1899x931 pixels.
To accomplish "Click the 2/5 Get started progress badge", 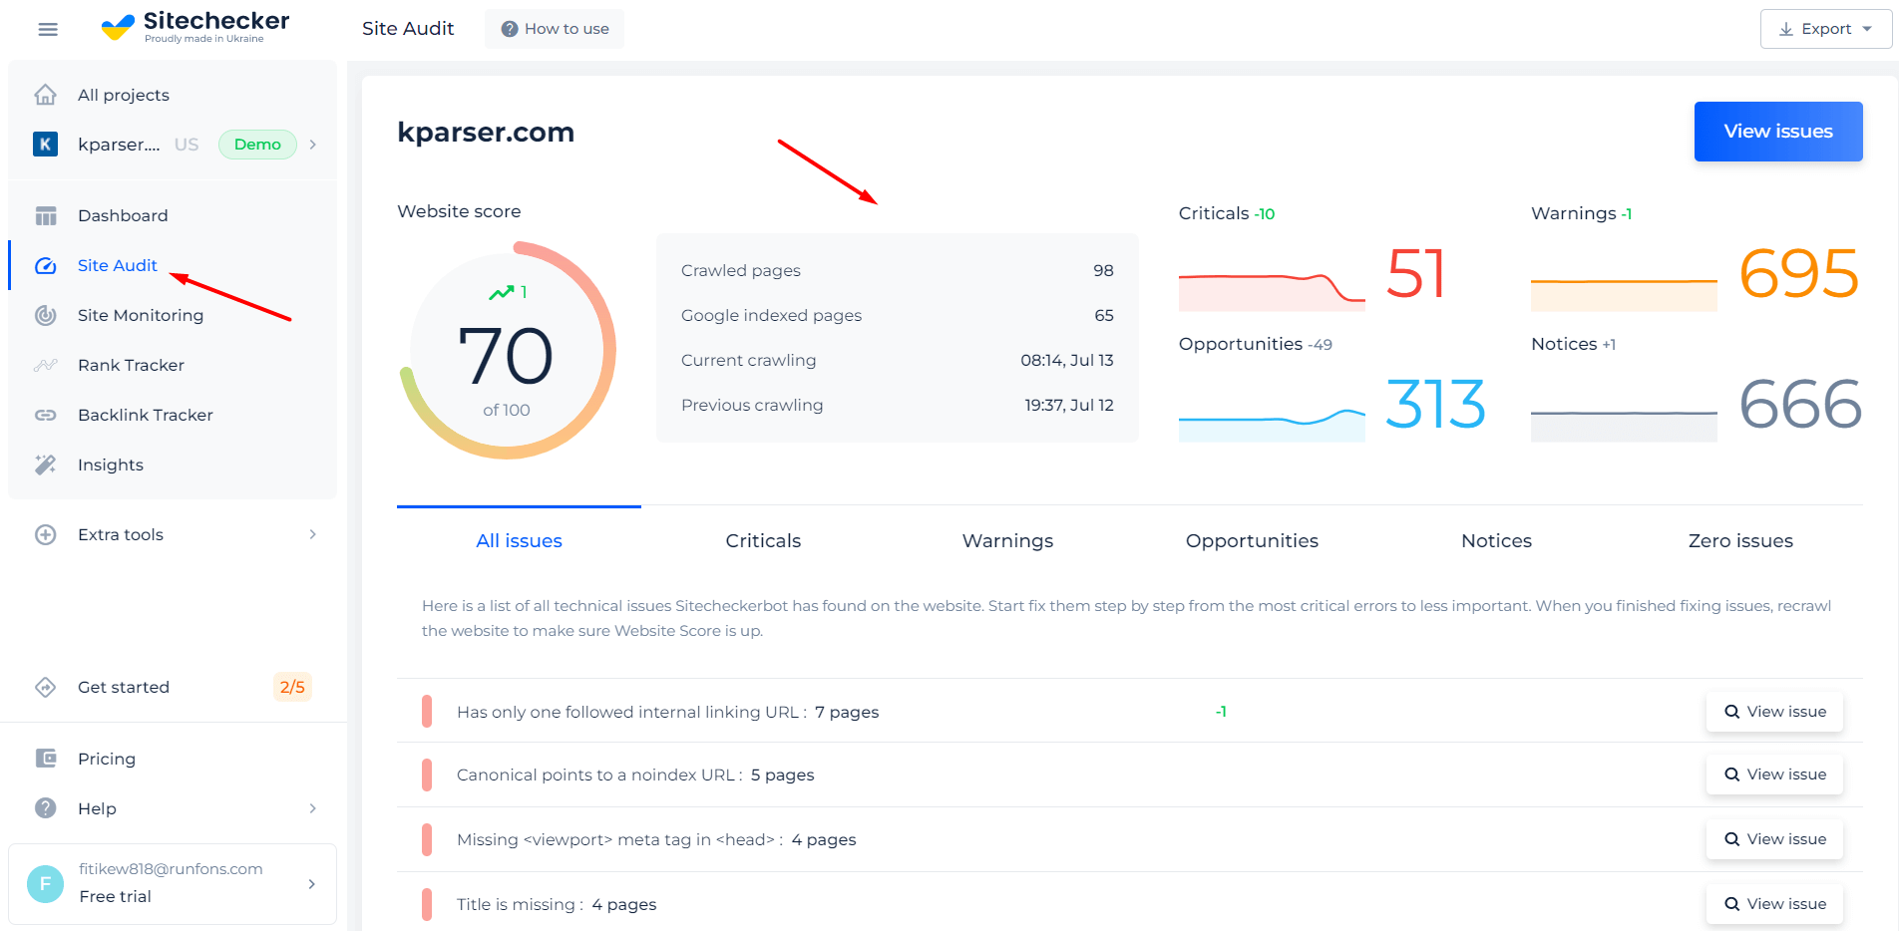I will [x=292, y=687].
